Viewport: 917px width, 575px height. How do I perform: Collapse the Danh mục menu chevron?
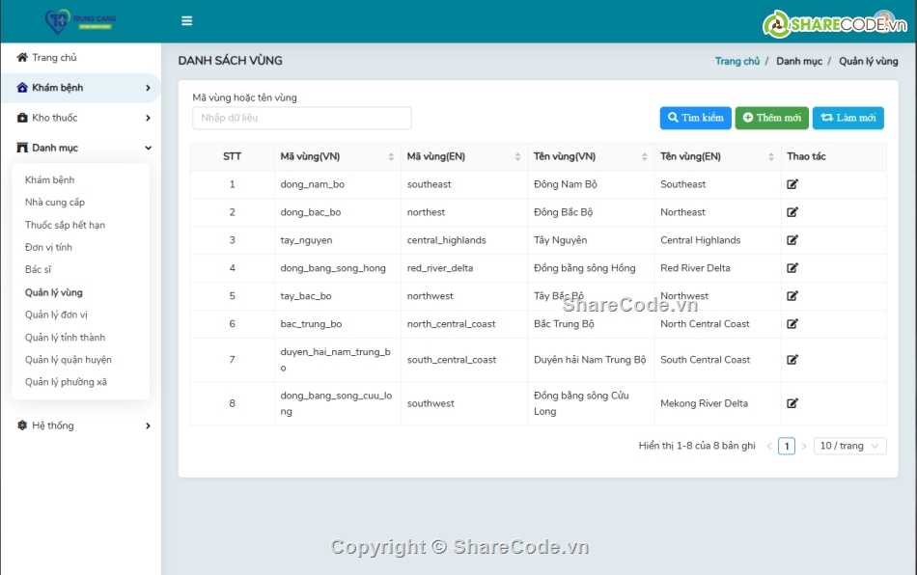tap(148, 148)
